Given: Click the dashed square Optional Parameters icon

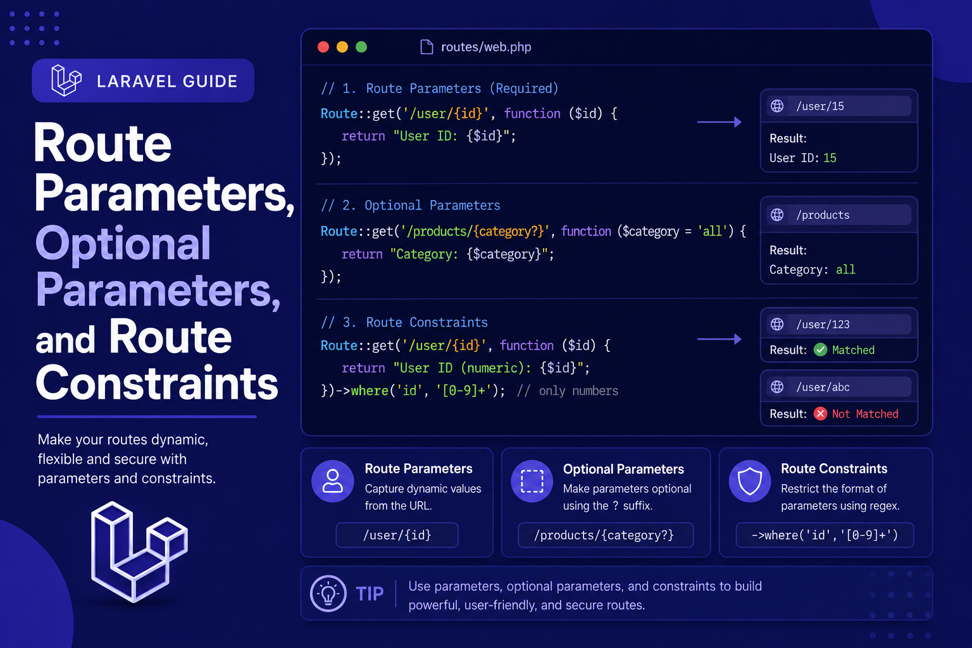Looking at the screenshot, I should click(x=532, y=481).
